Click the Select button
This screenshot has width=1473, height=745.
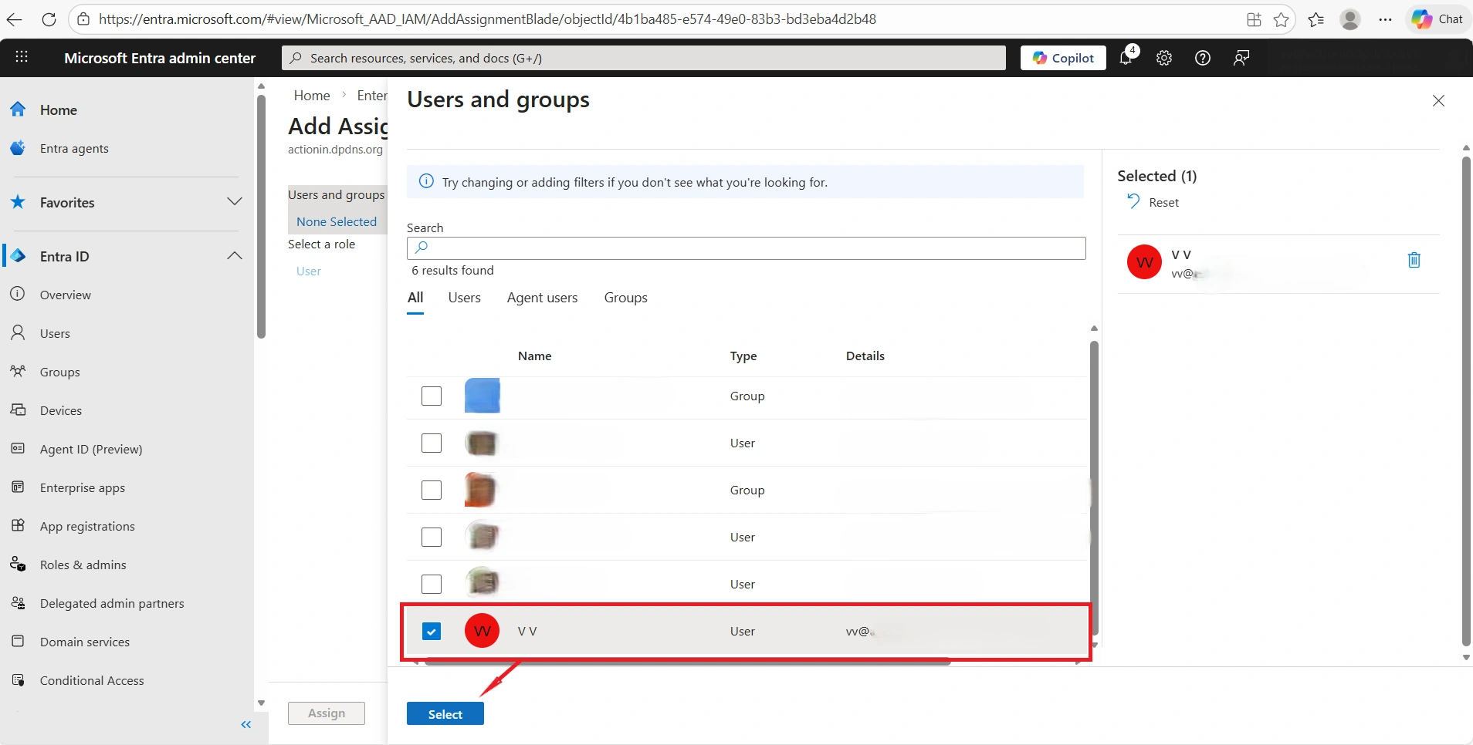point(445,714)
